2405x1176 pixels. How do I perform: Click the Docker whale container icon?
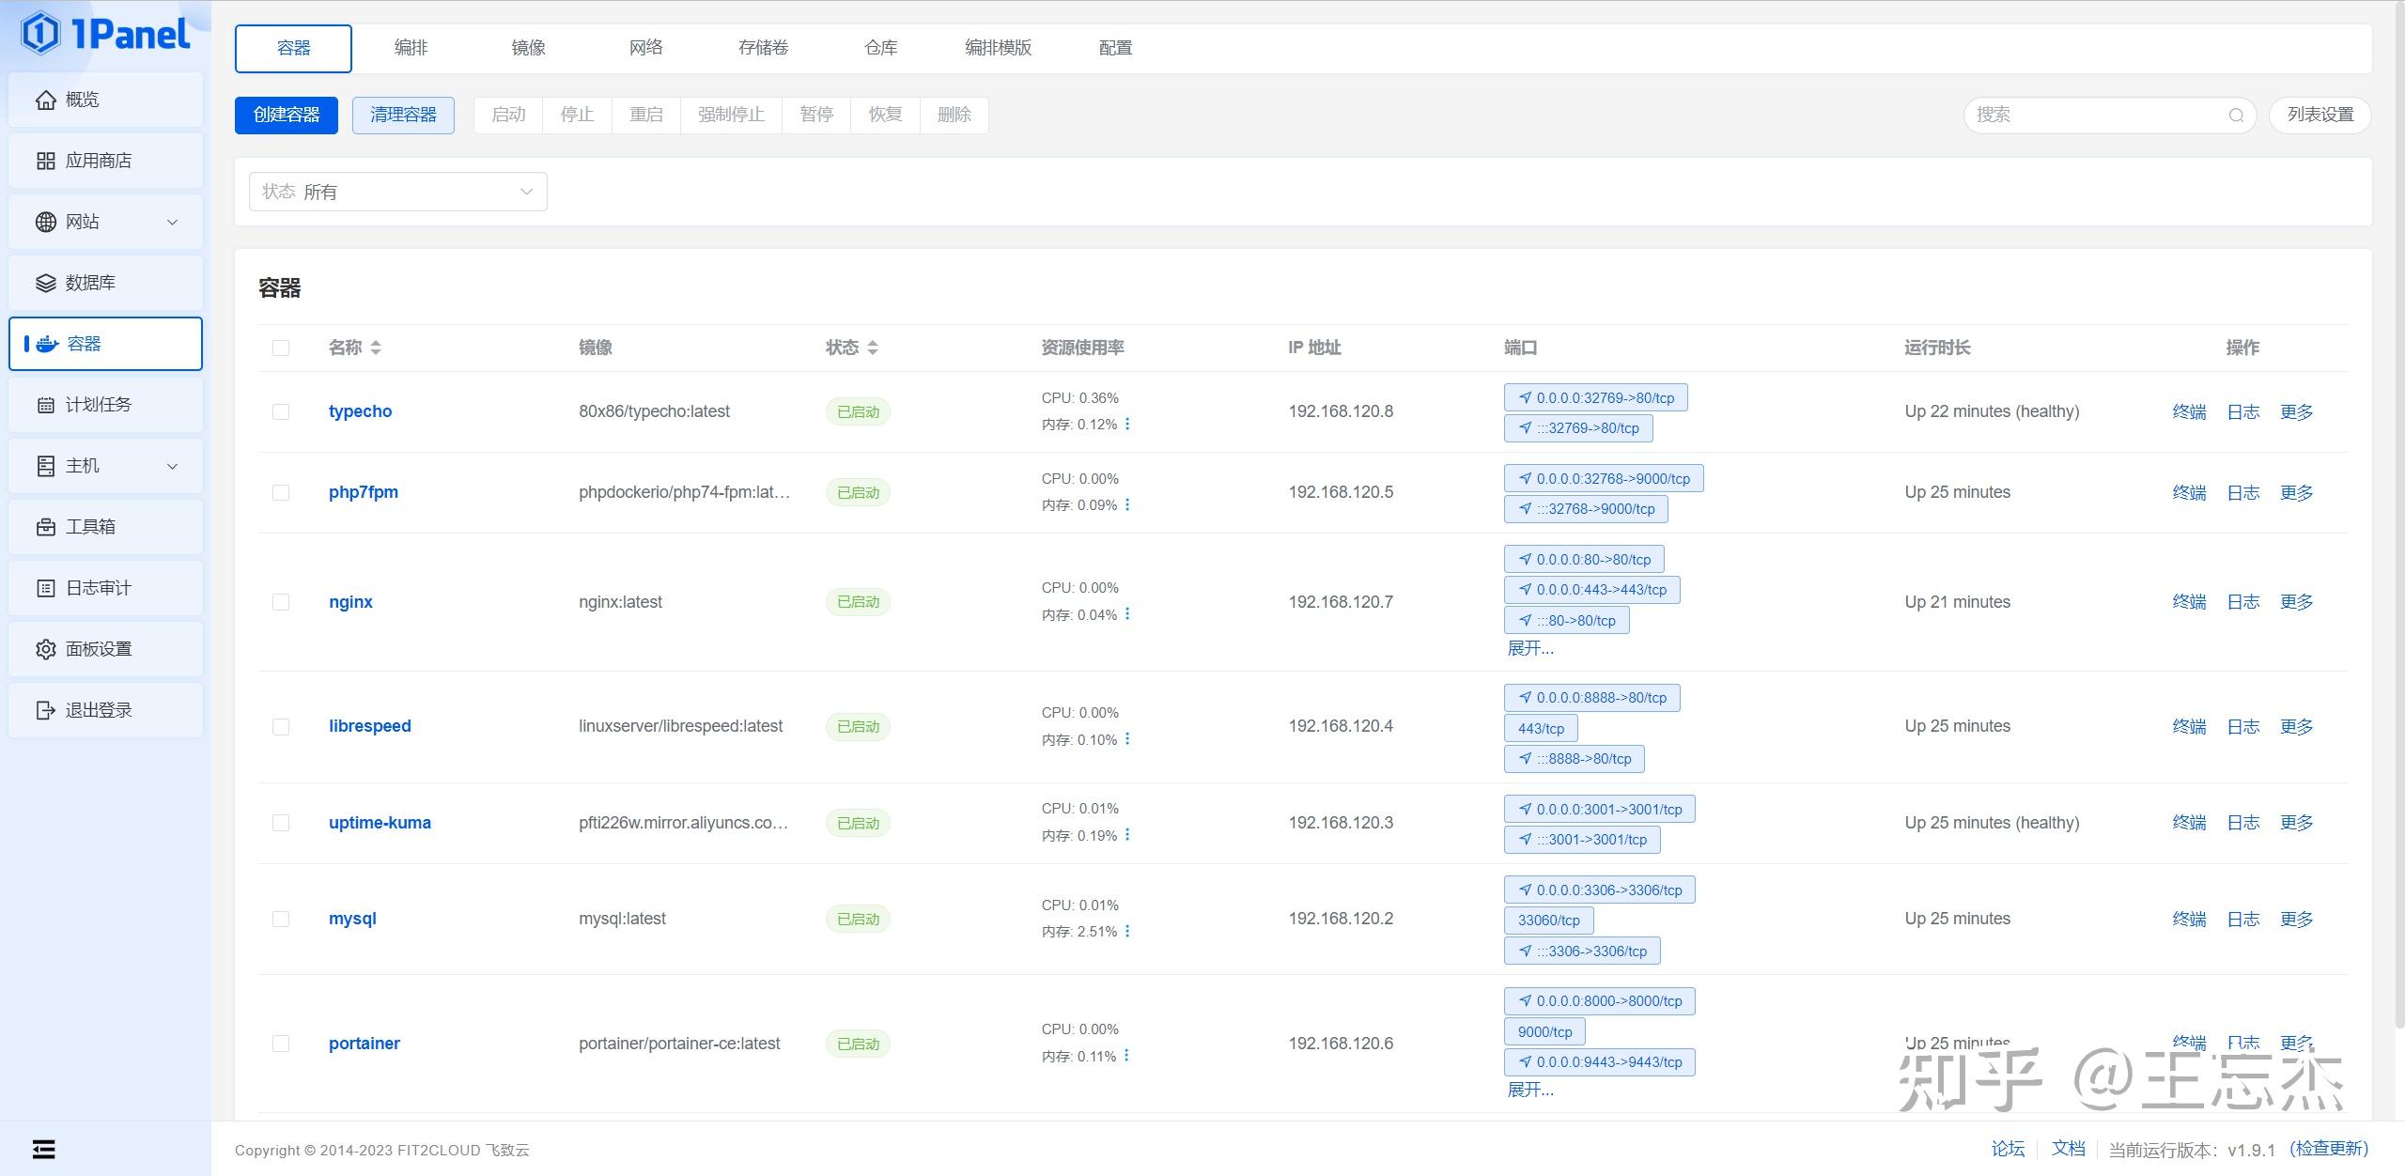point(46,343)
